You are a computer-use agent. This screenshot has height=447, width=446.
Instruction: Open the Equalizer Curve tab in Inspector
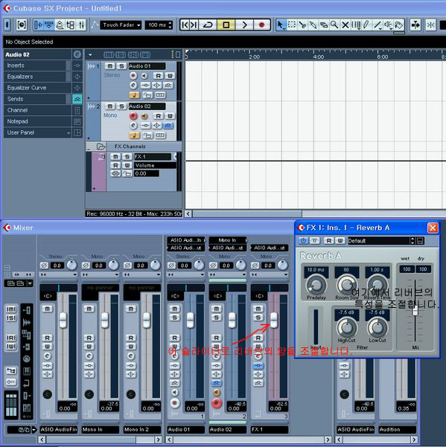click(x=38, y=88)
